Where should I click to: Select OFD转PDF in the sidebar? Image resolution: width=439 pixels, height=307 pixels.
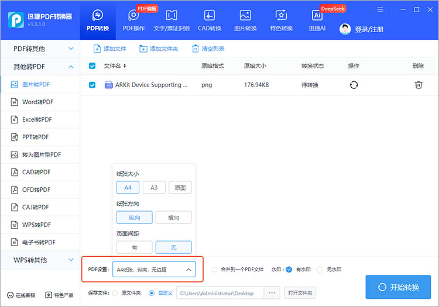[x=40, y=190]
